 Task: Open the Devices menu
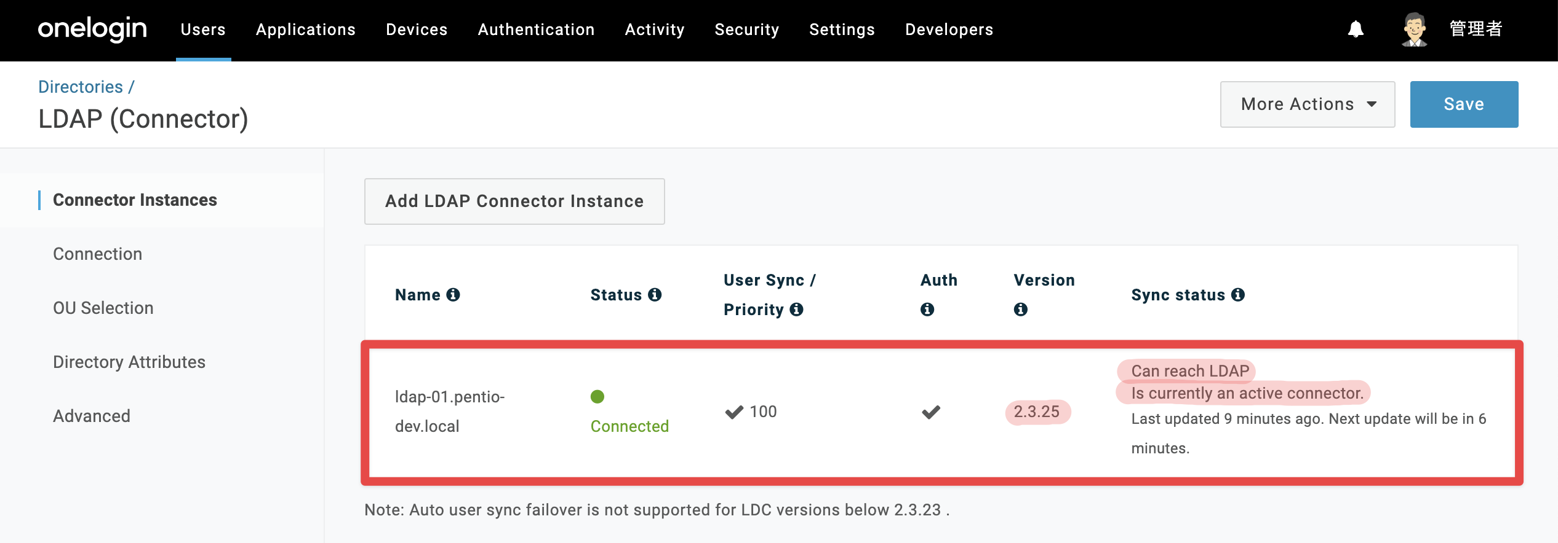click(x=417, y=29)
